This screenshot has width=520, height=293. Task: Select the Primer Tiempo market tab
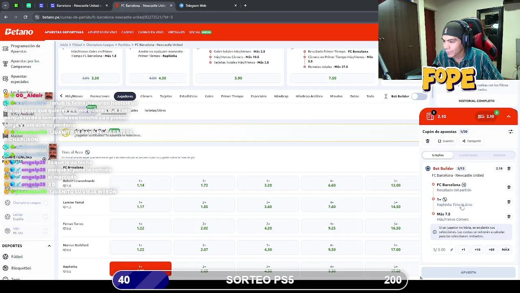click(x=232, y=96)
